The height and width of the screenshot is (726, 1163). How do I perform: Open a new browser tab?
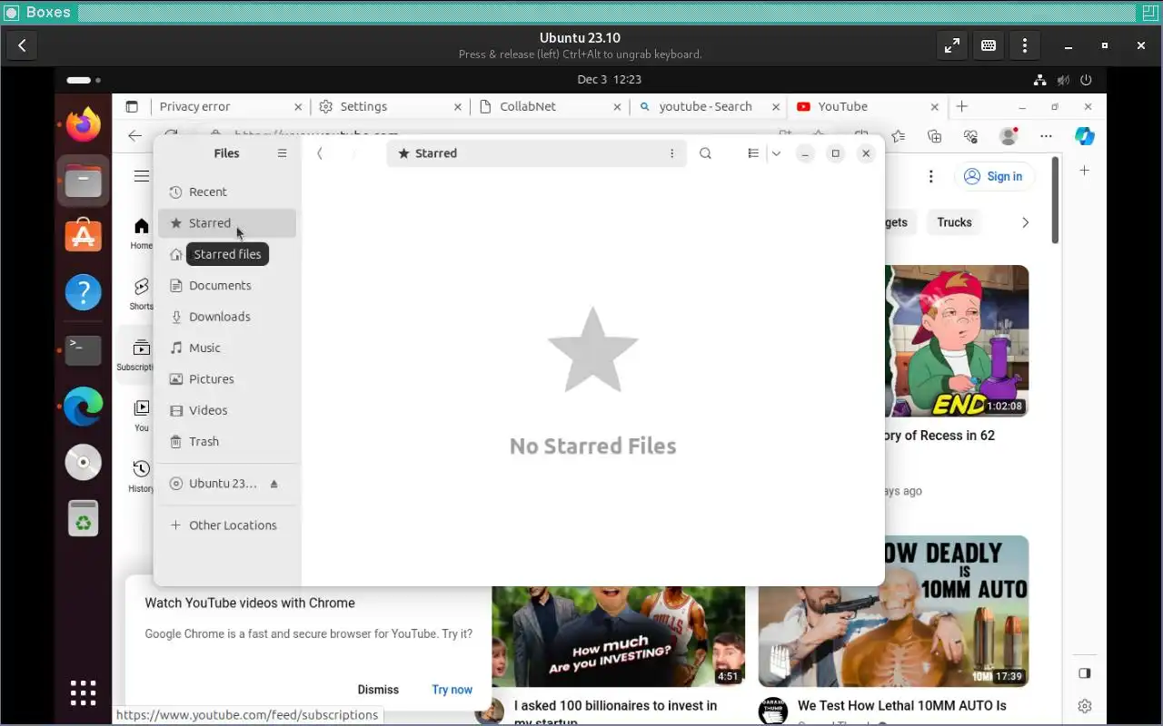point(962,106)
